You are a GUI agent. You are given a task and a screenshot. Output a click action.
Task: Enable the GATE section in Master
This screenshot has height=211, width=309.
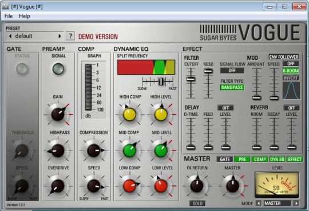[225, 159]
